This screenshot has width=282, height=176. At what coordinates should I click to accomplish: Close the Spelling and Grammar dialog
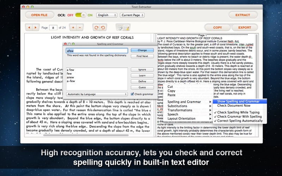65,44
